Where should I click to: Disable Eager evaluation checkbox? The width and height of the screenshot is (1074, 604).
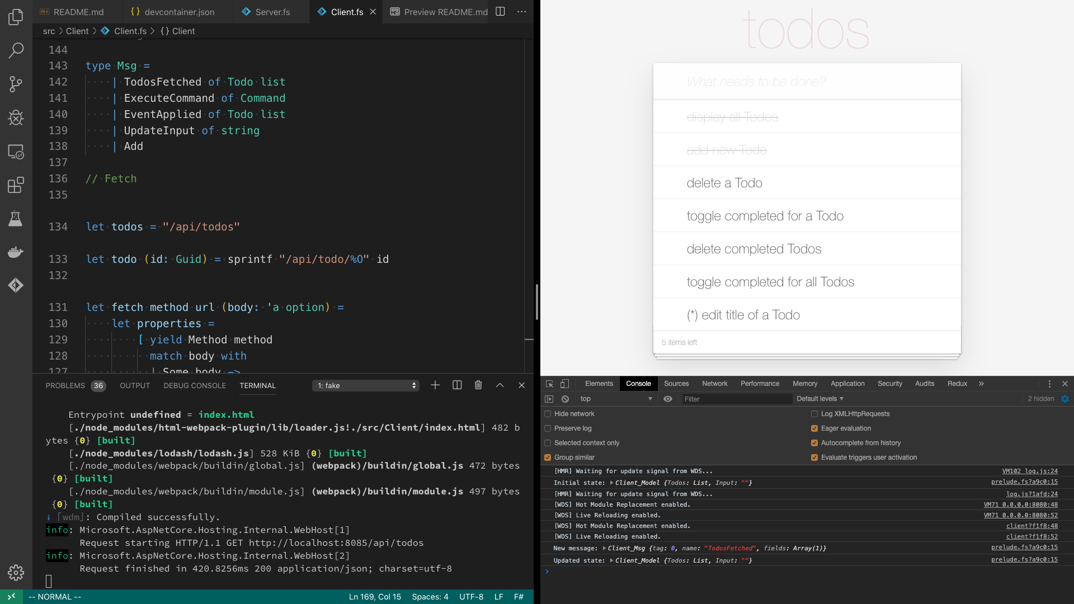[814, 428]
